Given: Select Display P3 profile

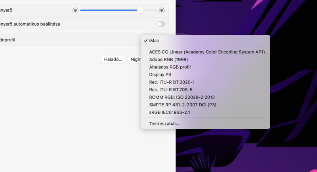Looking at the screenshot, I should pyautogui.click(x=205, y=75).
